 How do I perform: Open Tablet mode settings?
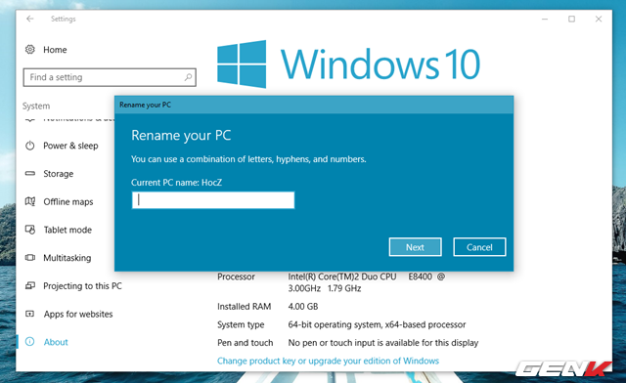[67, 230]
